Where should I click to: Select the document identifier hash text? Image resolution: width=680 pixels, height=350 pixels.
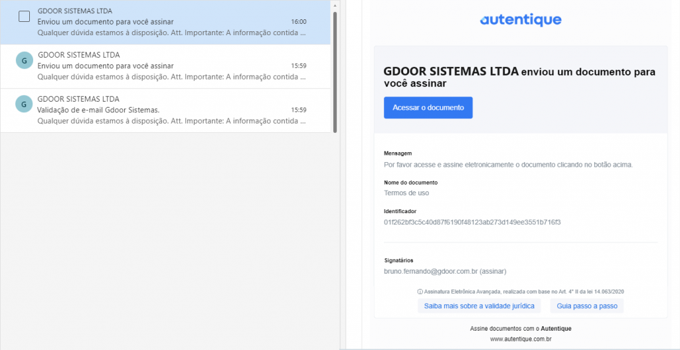pos(472,222)
